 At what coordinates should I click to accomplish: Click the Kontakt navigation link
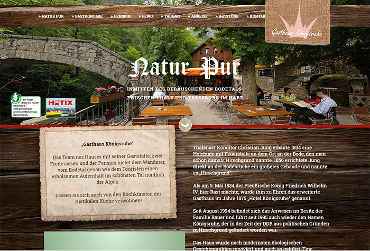256,16
